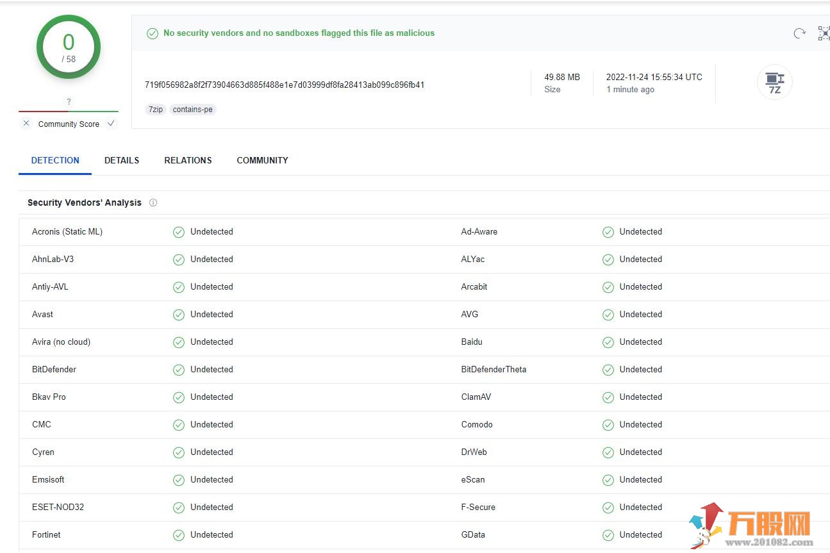Click the detection score circle 0/58

(69, 47)
